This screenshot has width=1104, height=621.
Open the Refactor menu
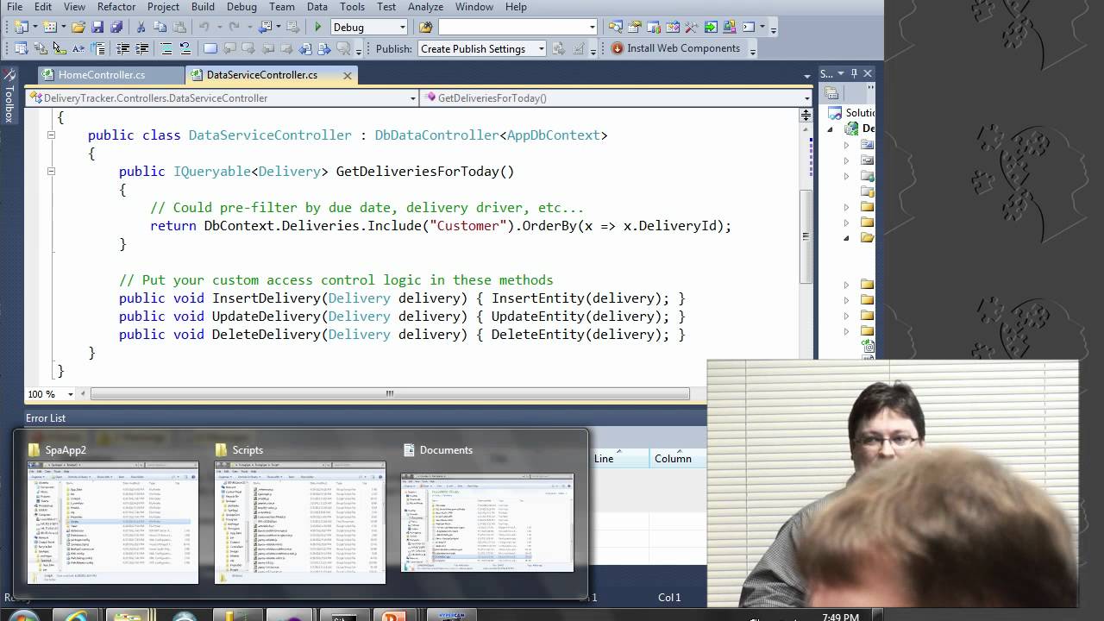pyautogui.click(x=116, y=7)
